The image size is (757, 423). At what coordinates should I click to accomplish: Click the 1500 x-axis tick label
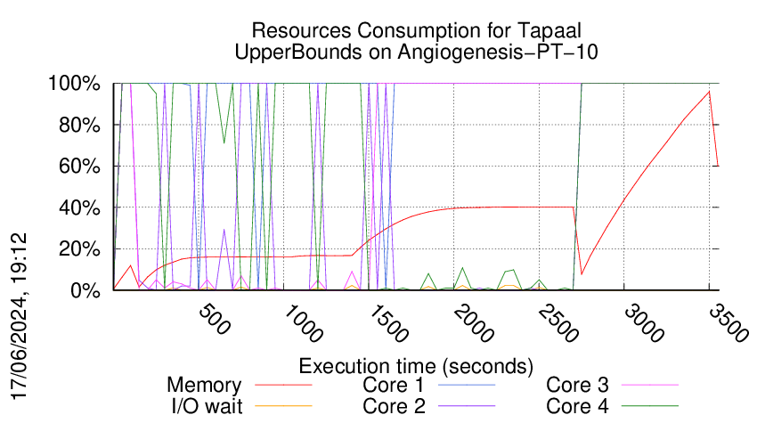point(388,323)
